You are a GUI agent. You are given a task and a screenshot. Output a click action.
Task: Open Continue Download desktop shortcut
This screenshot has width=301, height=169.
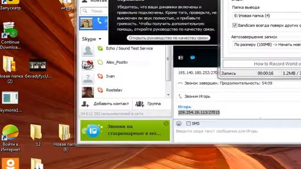coord(10,36)
